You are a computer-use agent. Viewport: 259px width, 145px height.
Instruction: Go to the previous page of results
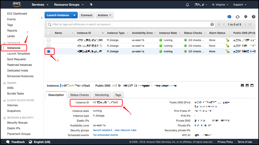[224, 24]
